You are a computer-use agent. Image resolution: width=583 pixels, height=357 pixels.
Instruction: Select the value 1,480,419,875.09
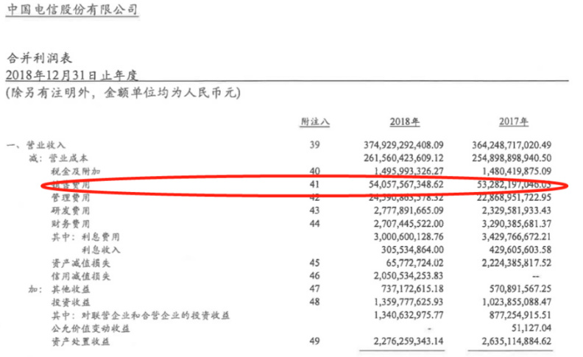click(517, 171)
